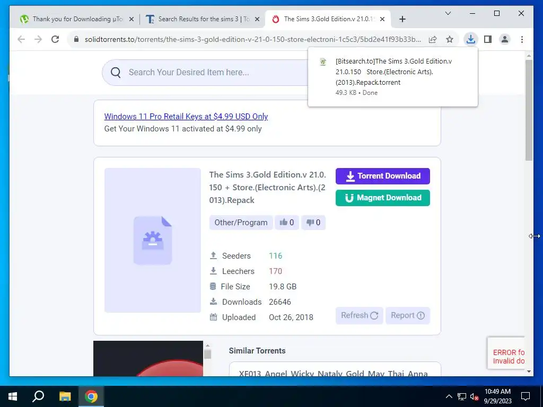Reload the current page
This screenshot has height=407, width=543.
coord(55,39)
